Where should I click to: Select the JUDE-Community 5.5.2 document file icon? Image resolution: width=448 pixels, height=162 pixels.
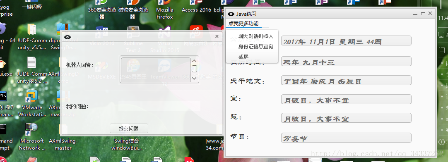tap(32, 70)
